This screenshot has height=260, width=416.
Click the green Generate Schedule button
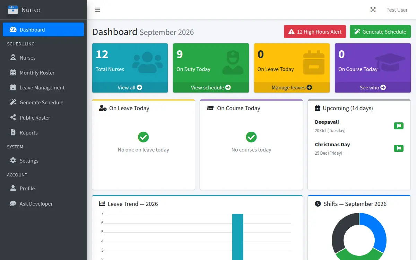coord(380,32)
